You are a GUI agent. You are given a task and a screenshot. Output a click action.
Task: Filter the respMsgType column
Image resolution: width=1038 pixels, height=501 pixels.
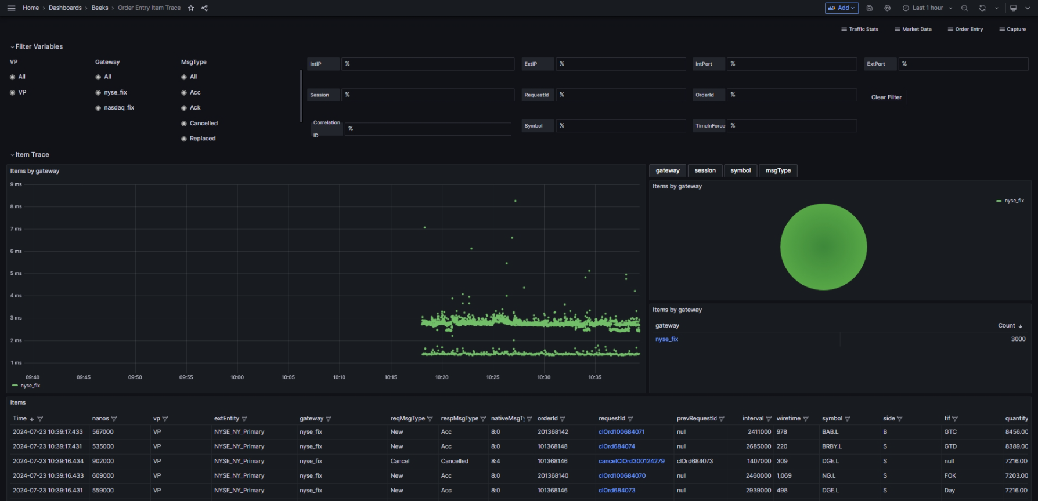pyautogui.click(x=483, y=419)
